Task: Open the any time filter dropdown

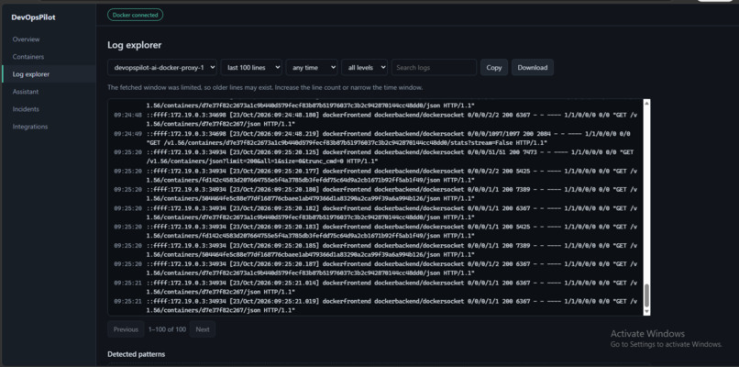Action: tap(312, 68)
